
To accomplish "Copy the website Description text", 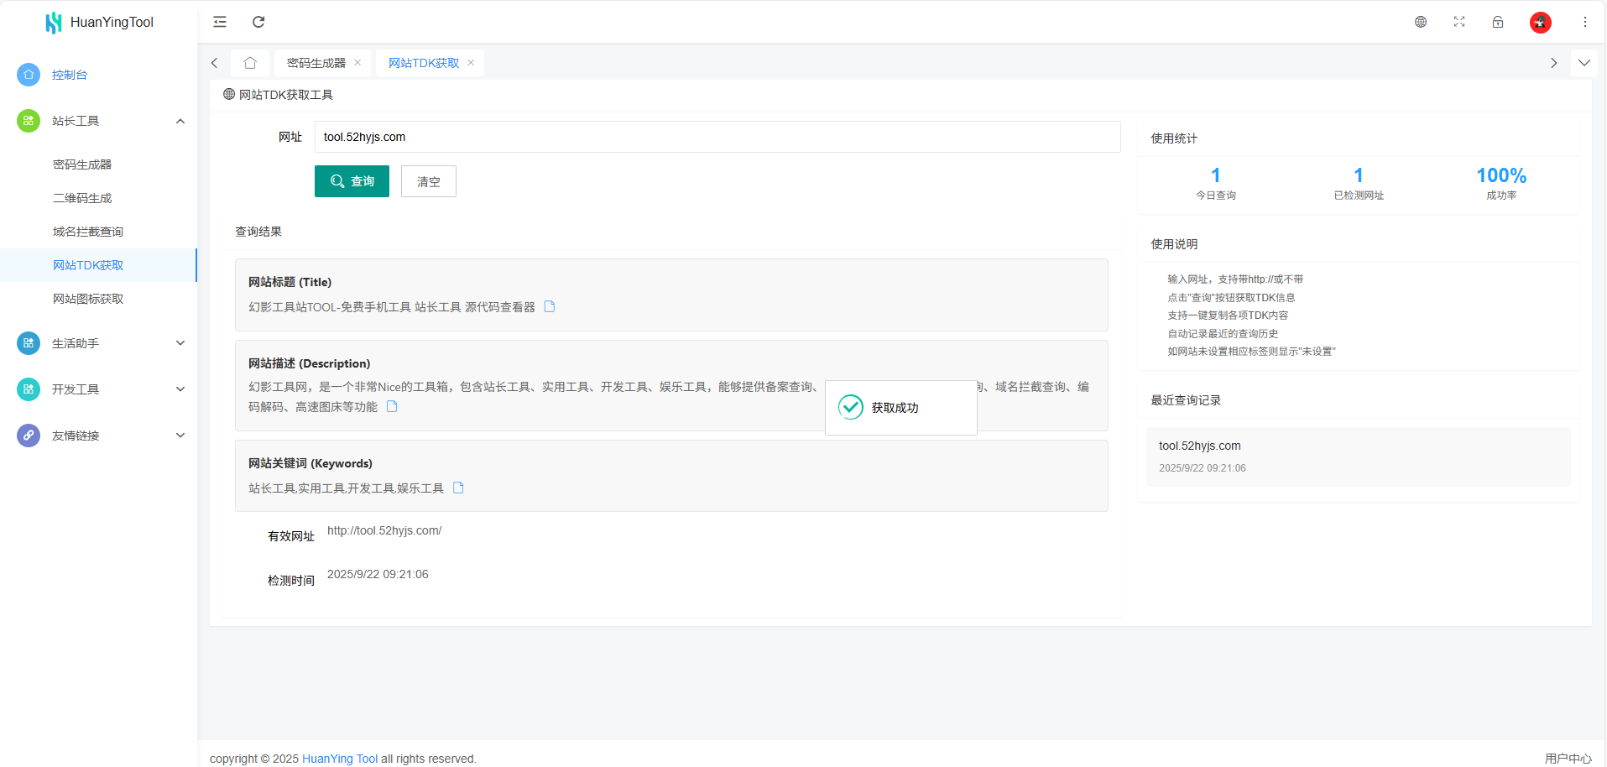I will click(x=392, y=406).
